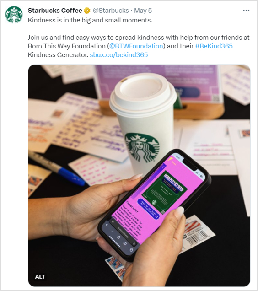Open the three-dot more options menu
258x291 pixels.
[246, 11]
